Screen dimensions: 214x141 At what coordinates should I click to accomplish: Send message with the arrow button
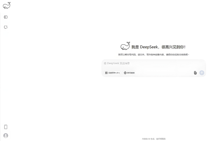(202, 73)
